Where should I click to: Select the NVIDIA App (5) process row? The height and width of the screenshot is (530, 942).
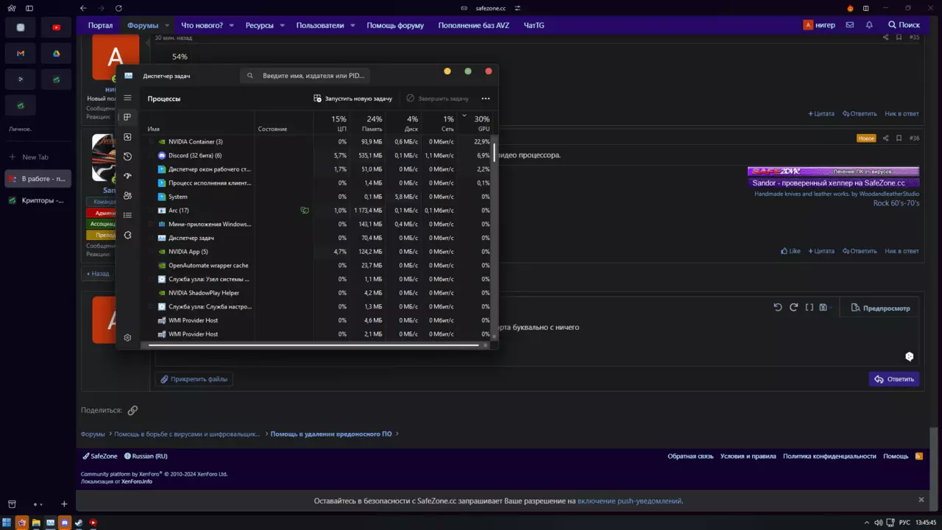[318, 252]
